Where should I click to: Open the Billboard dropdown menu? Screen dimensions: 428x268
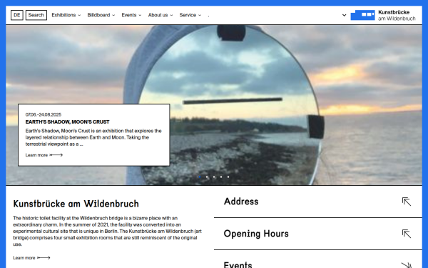pos(101,15)
